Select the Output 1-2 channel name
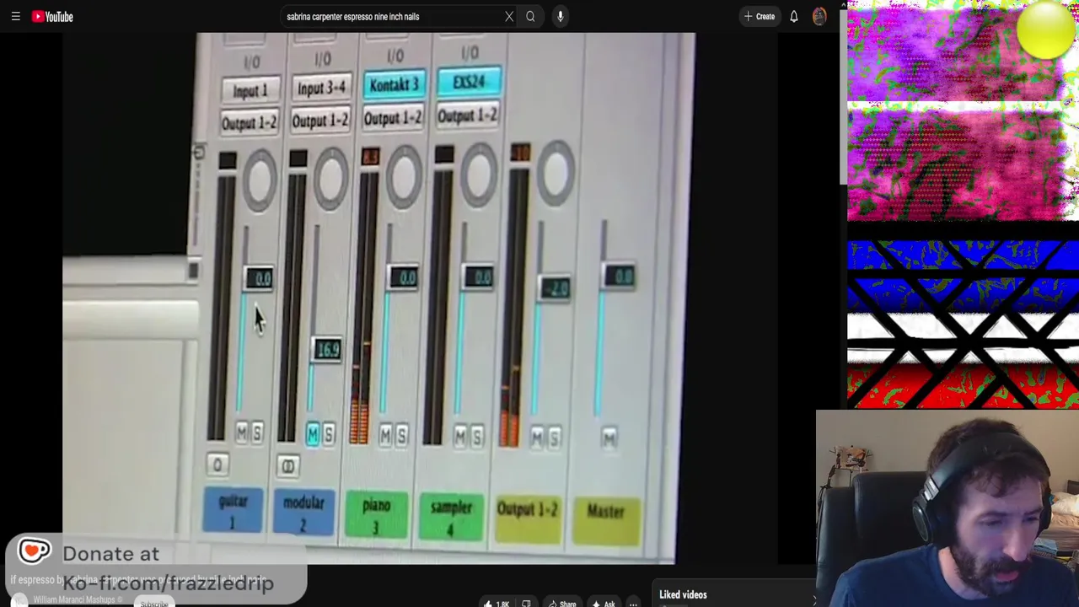The height and width of the screenshot is (607, 1079). [528, 518]
